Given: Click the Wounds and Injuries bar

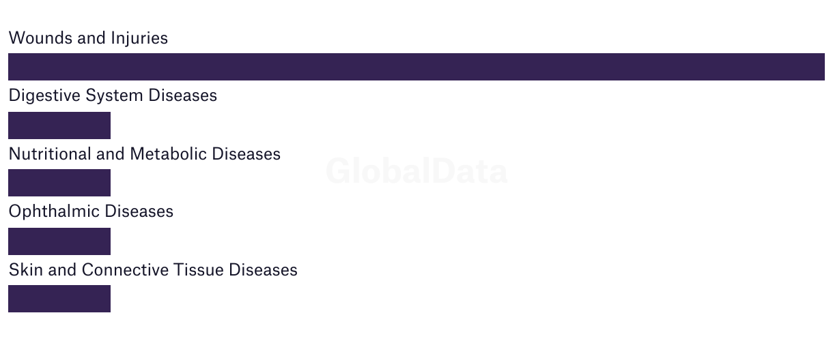Looking at the screenshot, I should [x=416, y=67].
